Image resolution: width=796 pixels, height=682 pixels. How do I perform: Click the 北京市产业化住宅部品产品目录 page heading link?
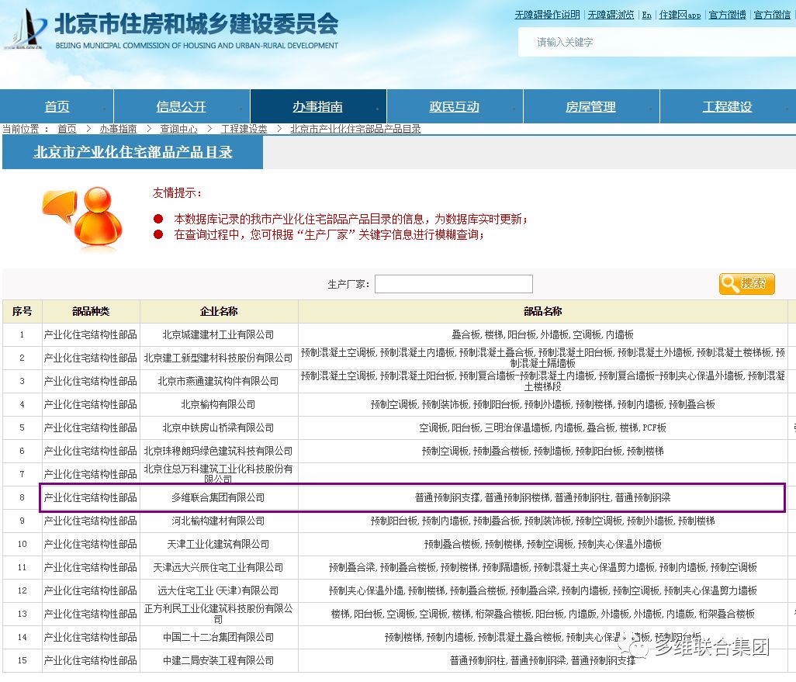point(133,152)
